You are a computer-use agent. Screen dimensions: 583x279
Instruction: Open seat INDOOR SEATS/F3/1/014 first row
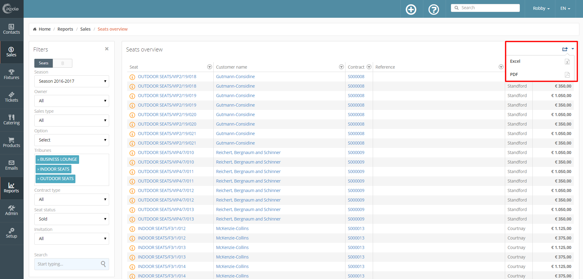click(162, 266)
